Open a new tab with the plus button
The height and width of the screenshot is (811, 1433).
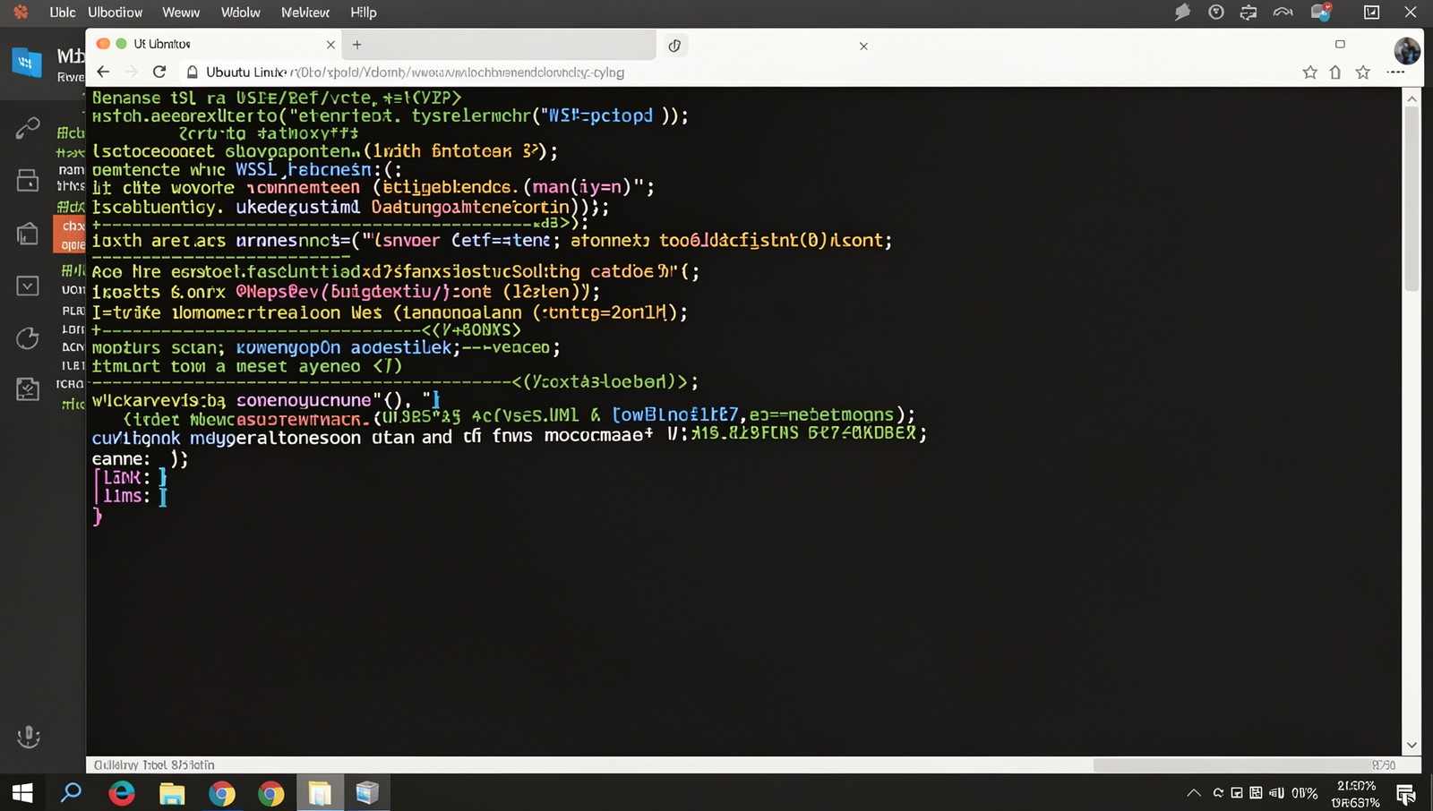tap(357, 45)
